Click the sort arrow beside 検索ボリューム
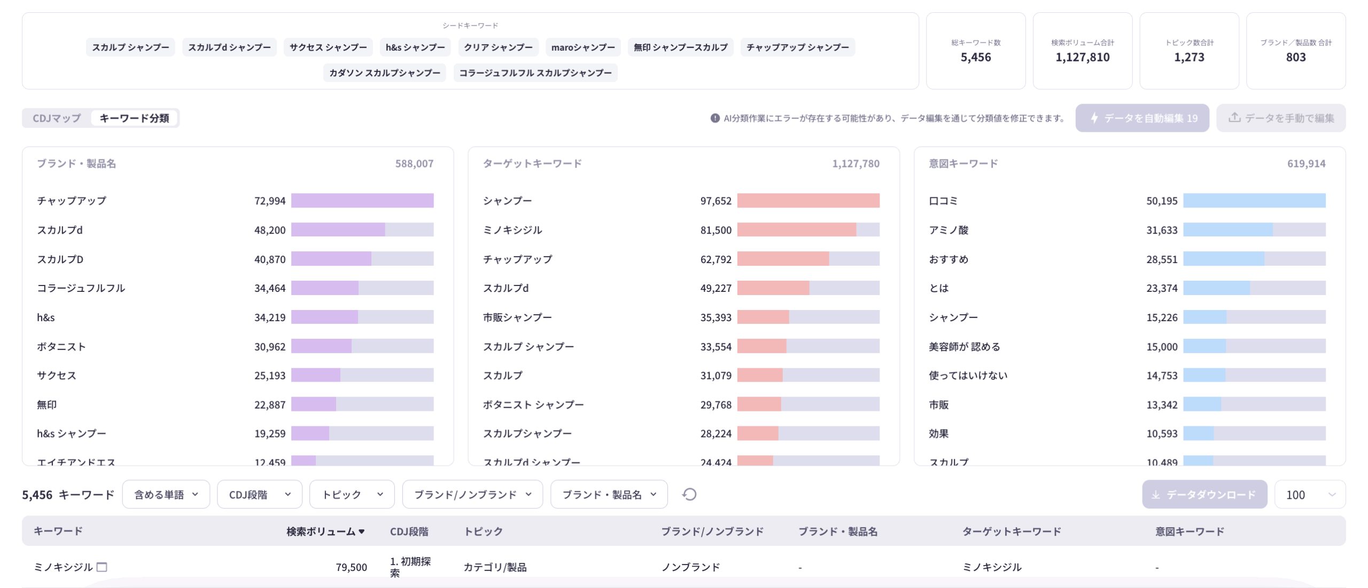 tap(362, 531)
